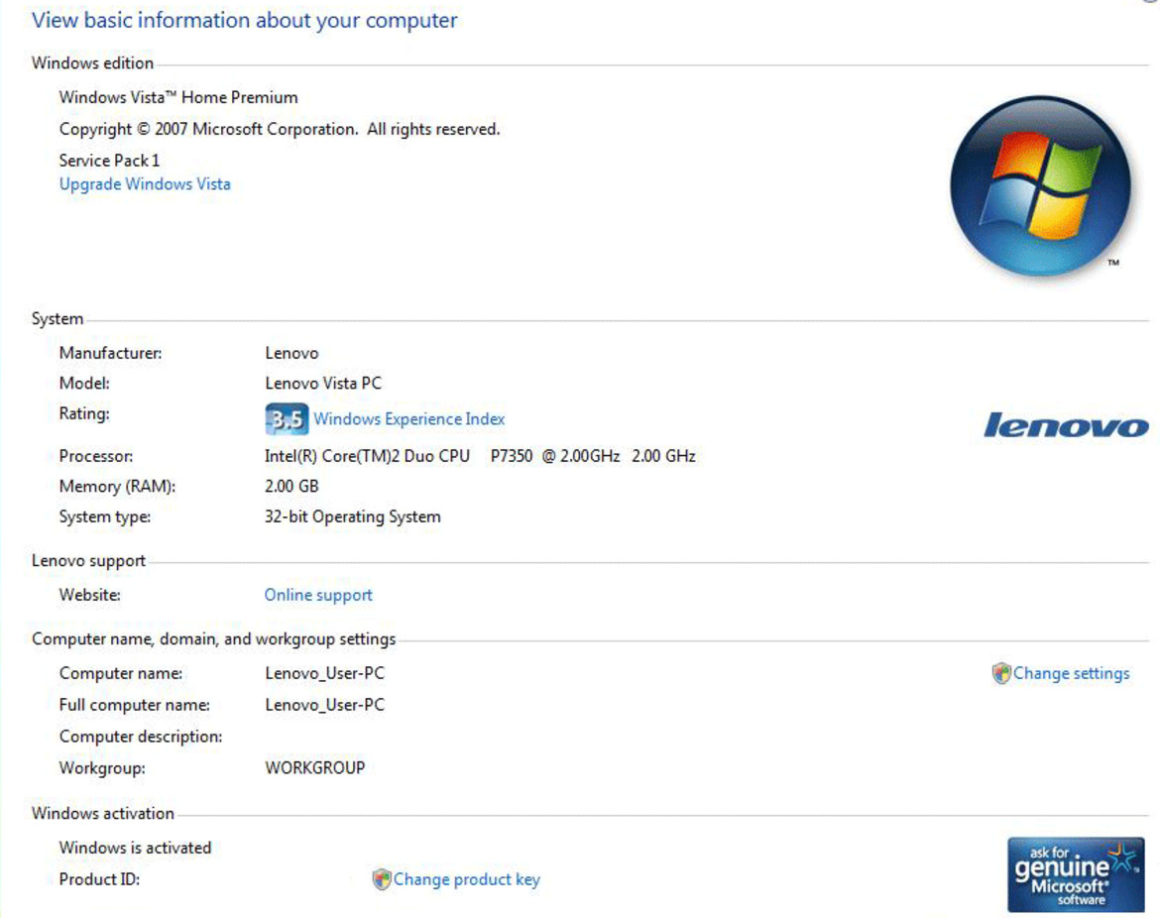Click the Rating label
1160x918 pixels.
(x=84, y=413)
